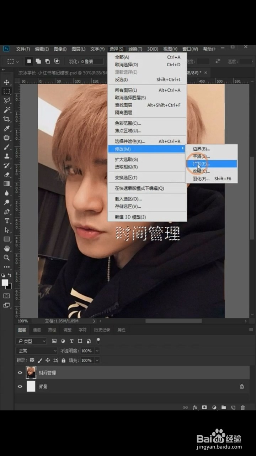Toggle lock all padlock icon
The height and width of the screenshot is (456, 256).
(x=63, y=361)
